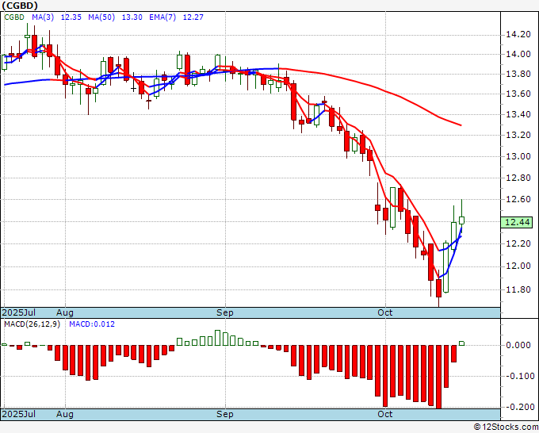Click the MA(3) value 12.35

coord(71,17)
